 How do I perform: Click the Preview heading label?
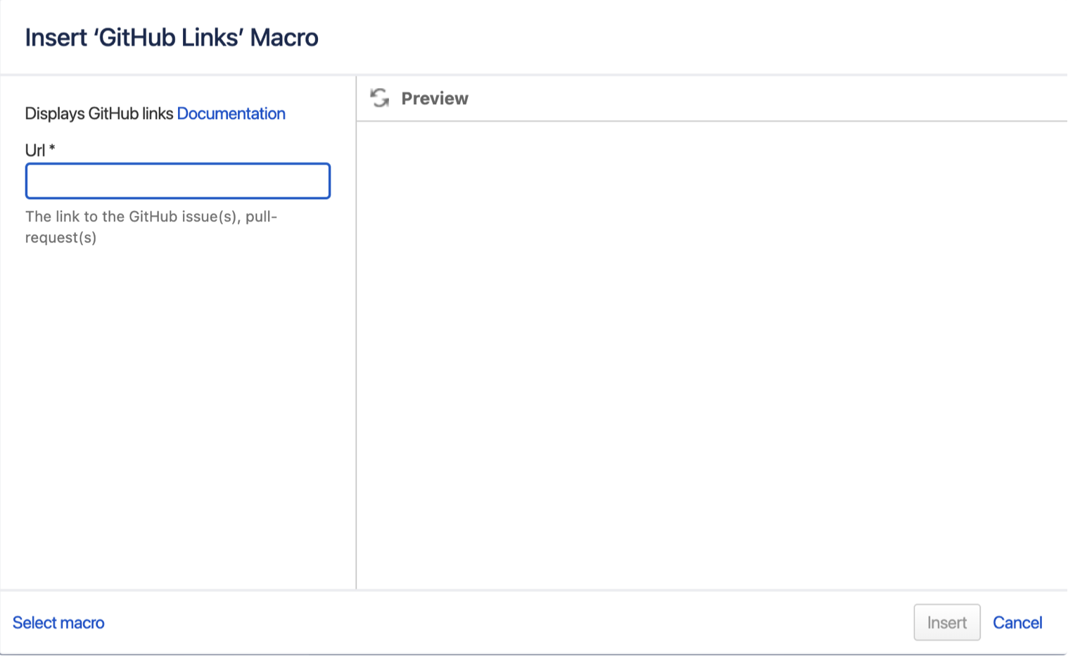(434, 99)
